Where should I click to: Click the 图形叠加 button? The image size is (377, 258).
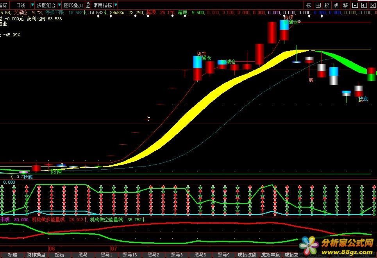tap(73, 5)
